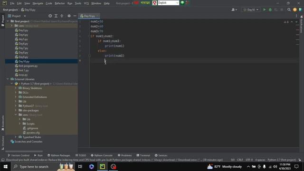The image size is (304, 171).
Task: Open the Refactor menu
Action: click(x=60, y=3)
